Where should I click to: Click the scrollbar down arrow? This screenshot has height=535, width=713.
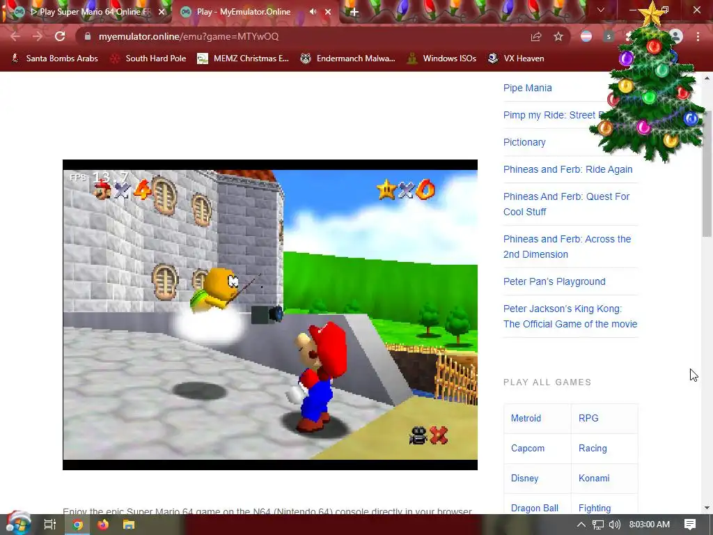click(x=707, y=508)
